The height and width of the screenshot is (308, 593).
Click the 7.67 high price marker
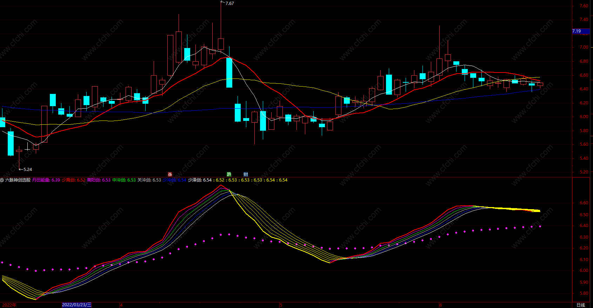pyautogui.click(x=229, y=4)
